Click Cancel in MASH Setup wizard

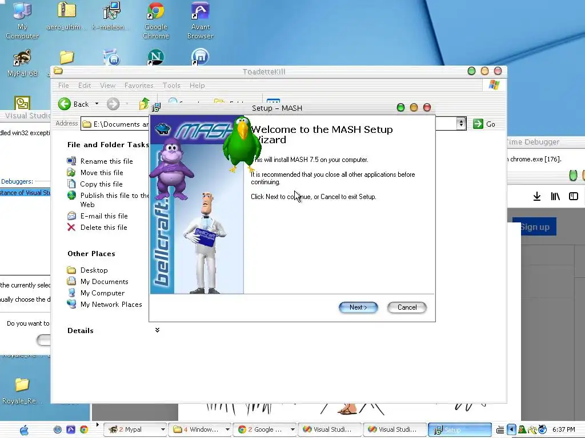coord(407,307)
